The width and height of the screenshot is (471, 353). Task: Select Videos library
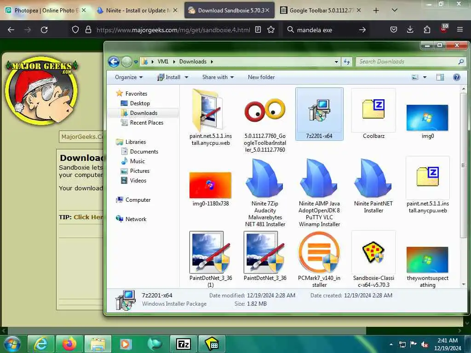tap(134, 180)
